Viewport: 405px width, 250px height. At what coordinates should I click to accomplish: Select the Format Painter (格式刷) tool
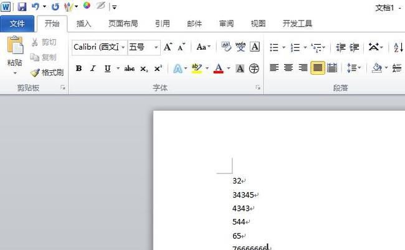[47, 72]
